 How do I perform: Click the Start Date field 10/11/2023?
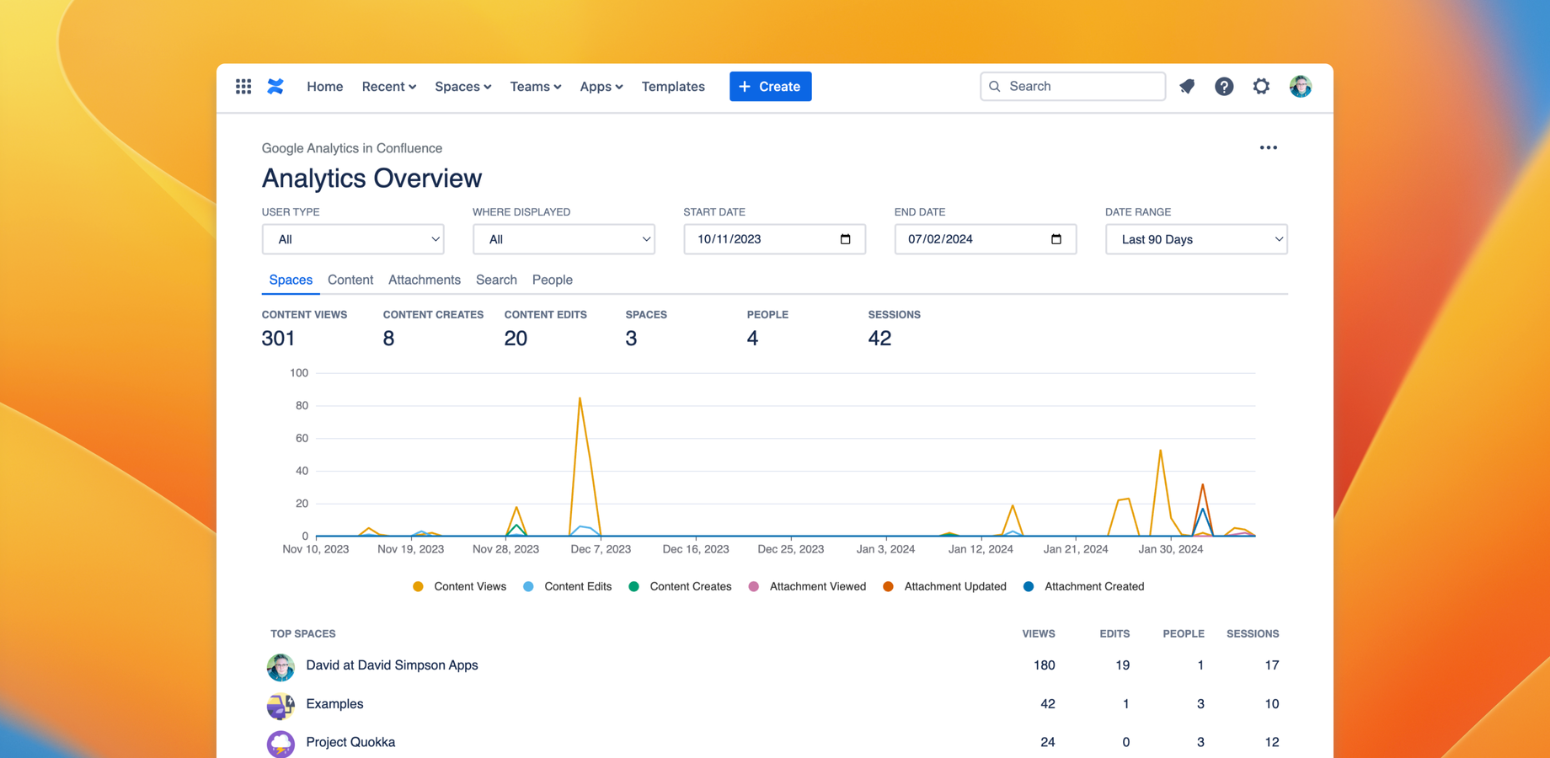(x=774, y=239)
